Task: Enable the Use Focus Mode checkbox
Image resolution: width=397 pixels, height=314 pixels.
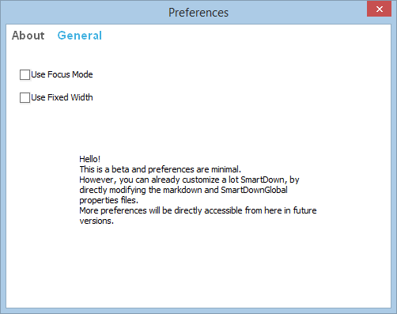Action: point(25,74)
